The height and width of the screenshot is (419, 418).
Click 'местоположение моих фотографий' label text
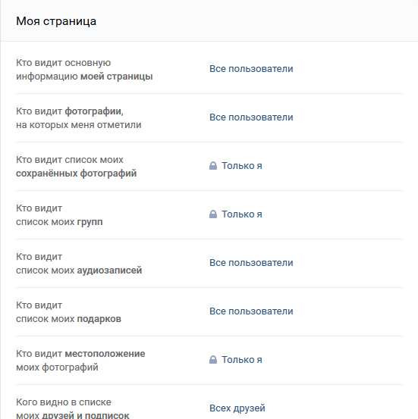tap(80, 361)
